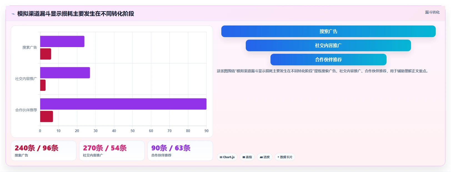Click the 270条 / 54条 data card
The width and height of the screenshot is (451, 172).
[112, 151]
